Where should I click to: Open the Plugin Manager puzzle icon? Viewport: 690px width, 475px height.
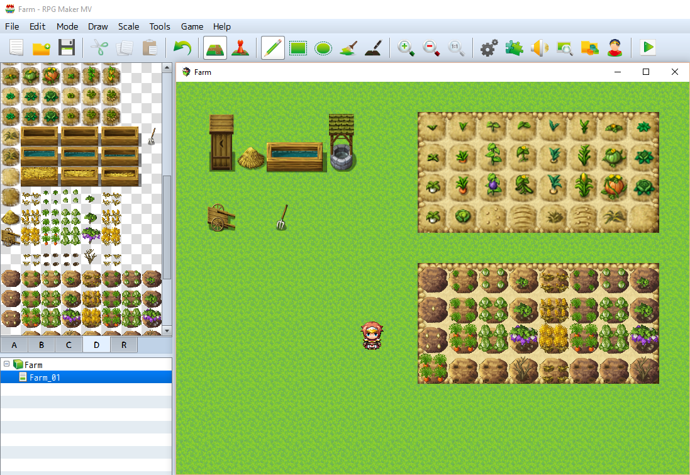pyautogui.click(x=514, y=48)
